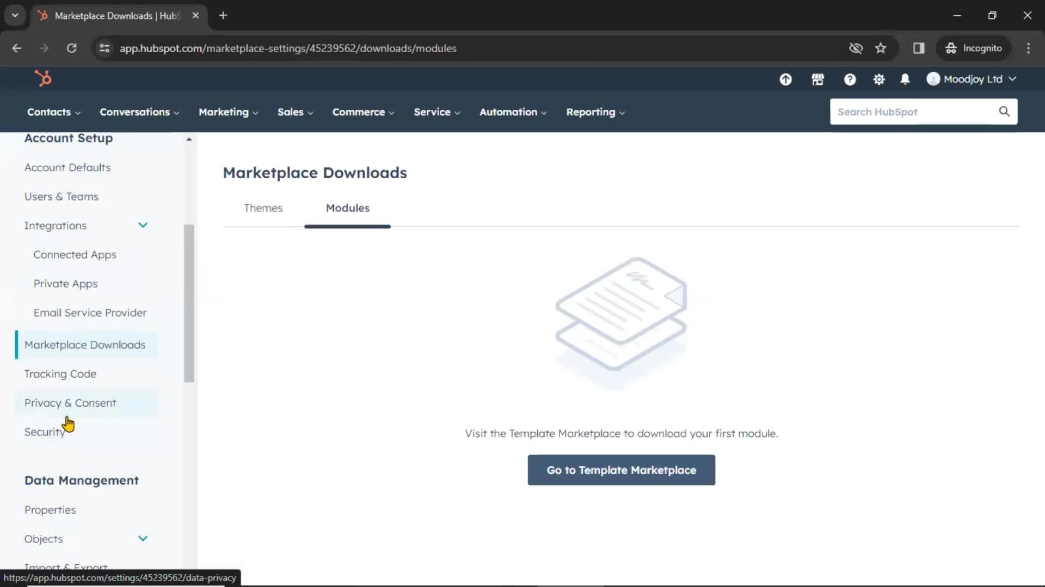The height and width of the screenshot is (587, 1045).
Task: Select the Modules tab
Action: (347, 208)
